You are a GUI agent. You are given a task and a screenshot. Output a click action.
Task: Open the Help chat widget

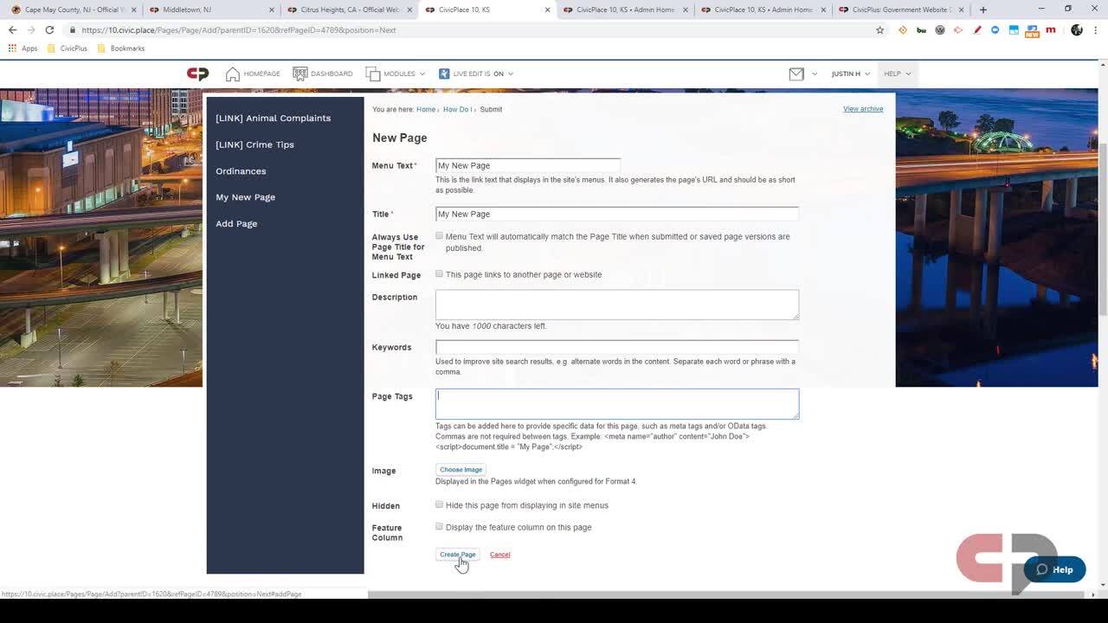[x=1054, y=569]
